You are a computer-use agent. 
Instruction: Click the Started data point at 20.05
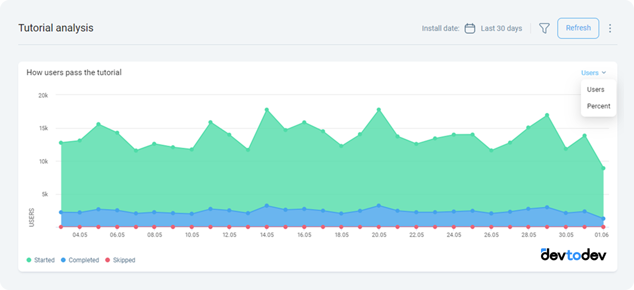click(379, 110)
